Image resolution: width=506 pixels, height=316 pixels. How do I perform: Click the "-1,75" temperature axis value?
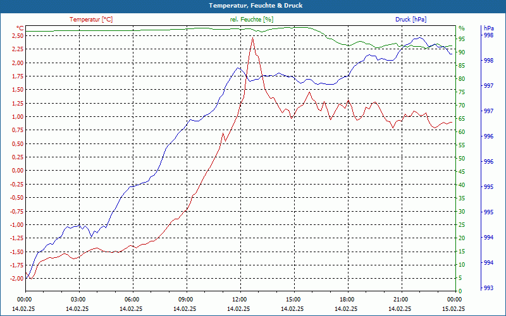(x=17, y=265)
